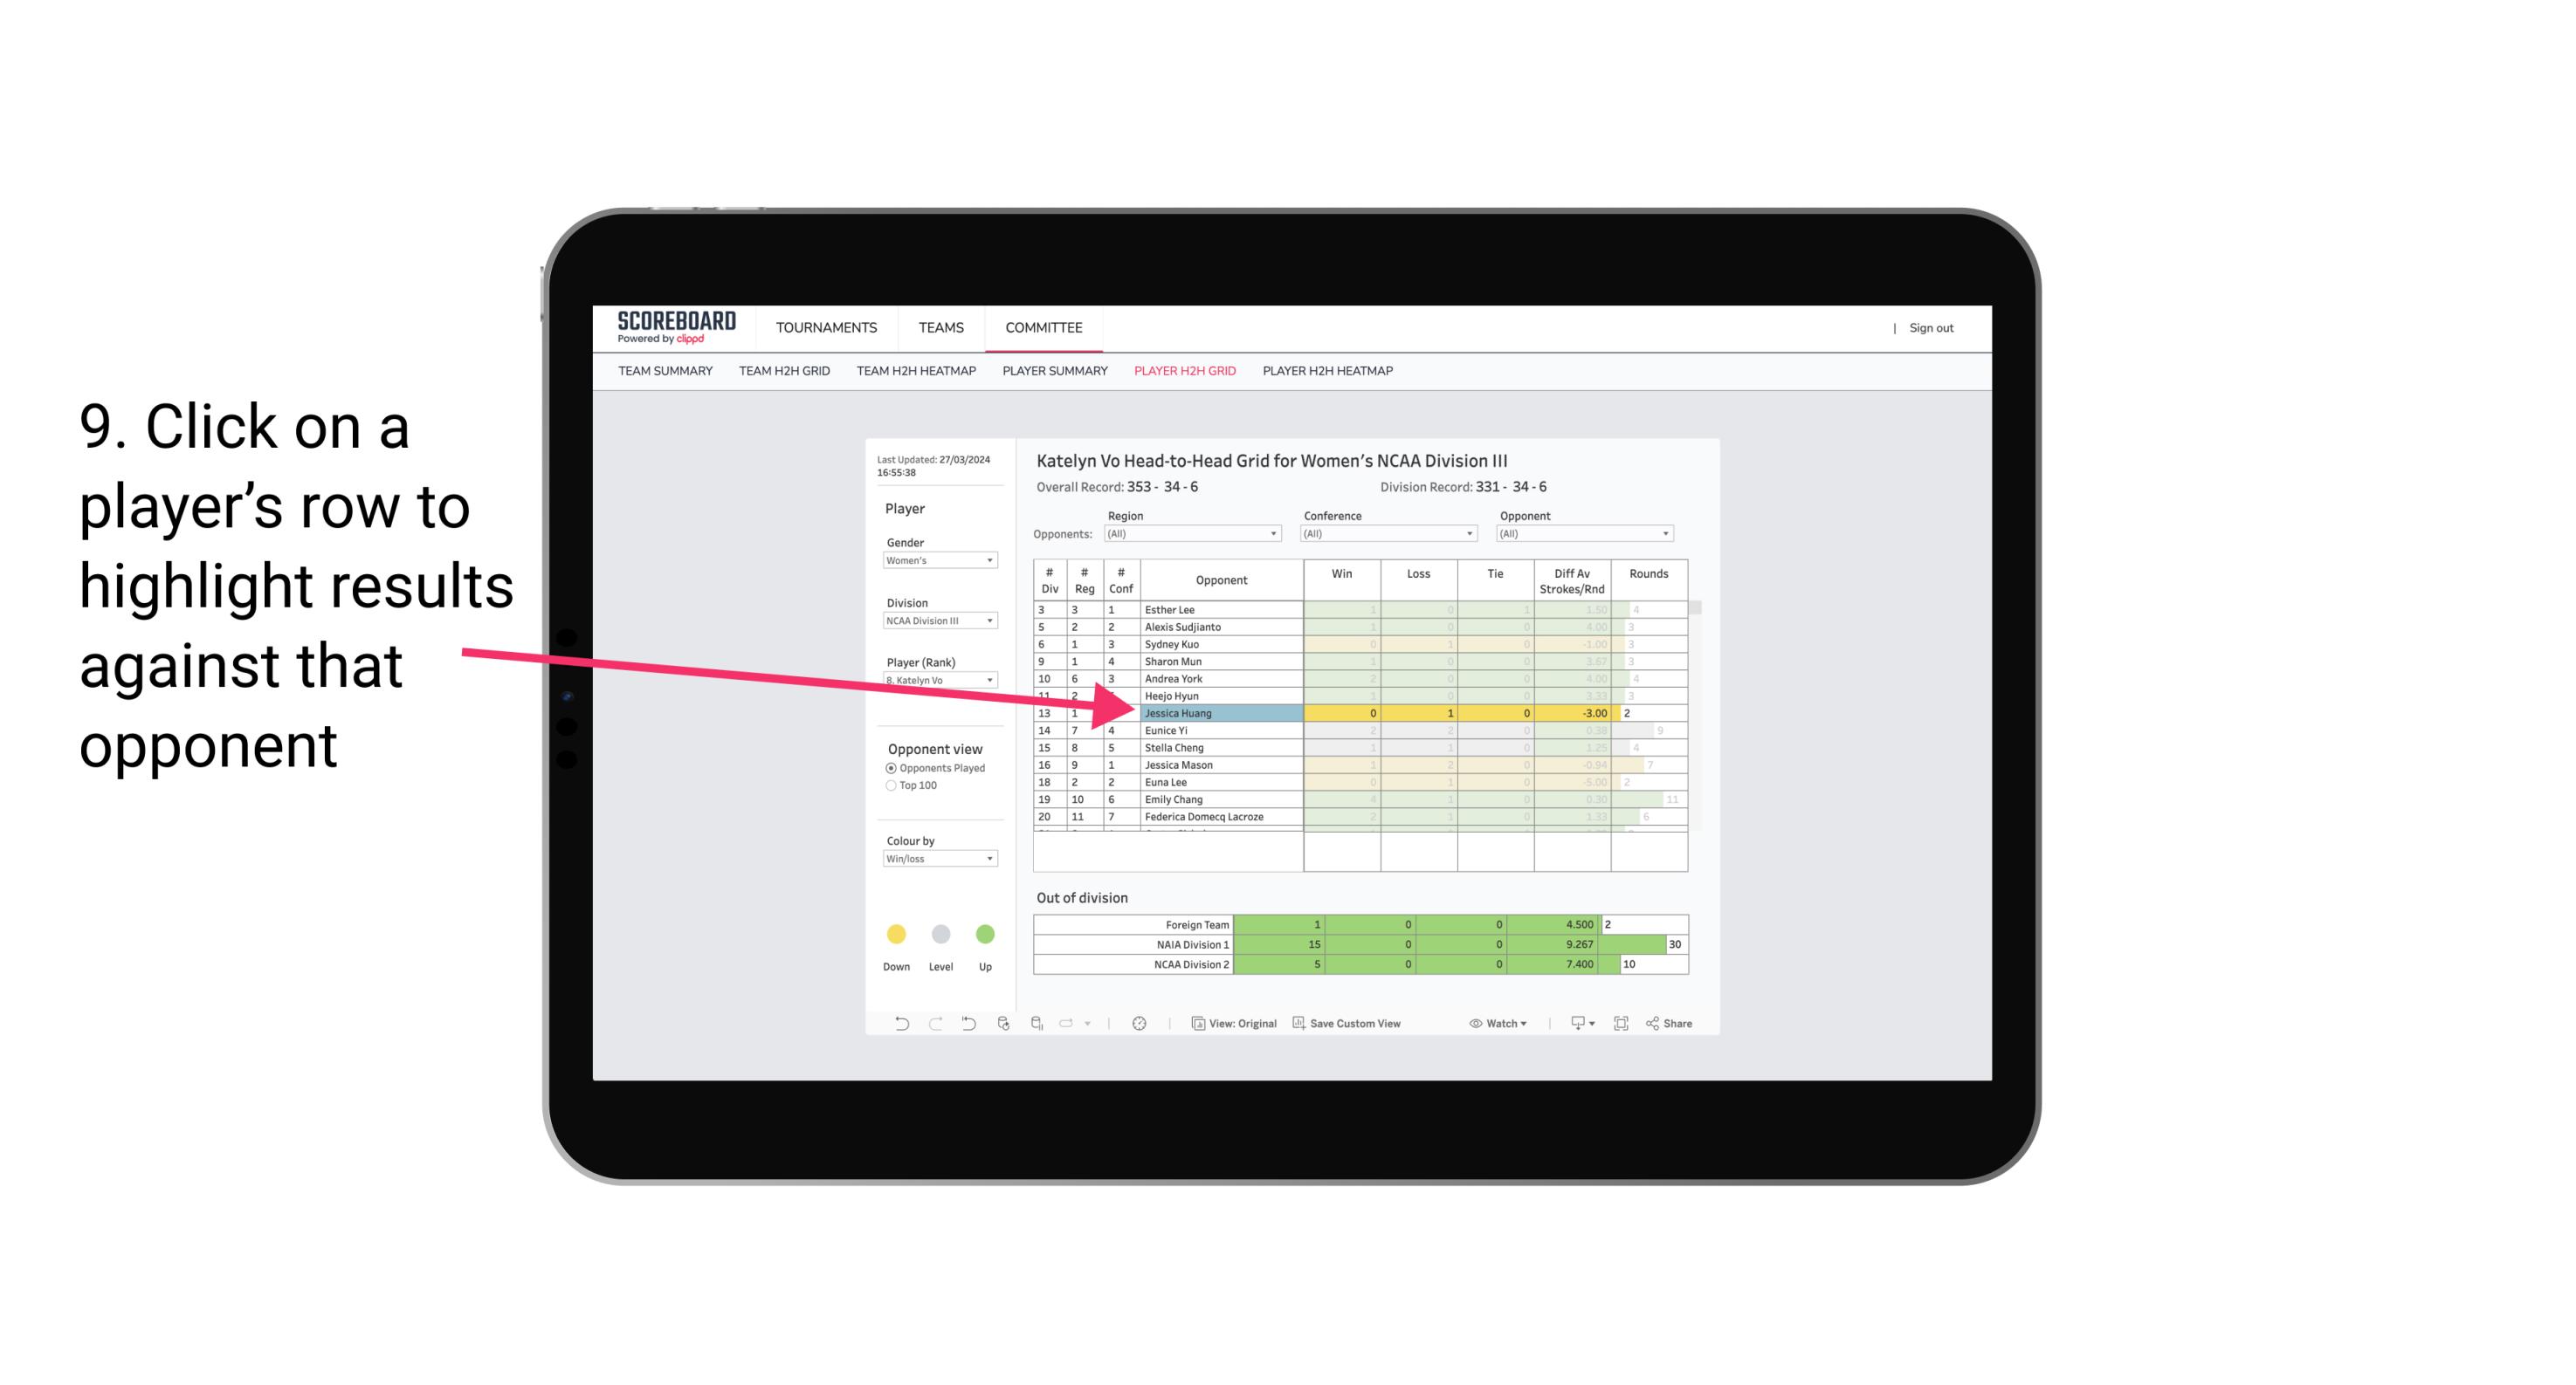Switch to Player H2H Heatmap tab
Viewport: 2576px width, 1385px height.
coord(1329,374)
